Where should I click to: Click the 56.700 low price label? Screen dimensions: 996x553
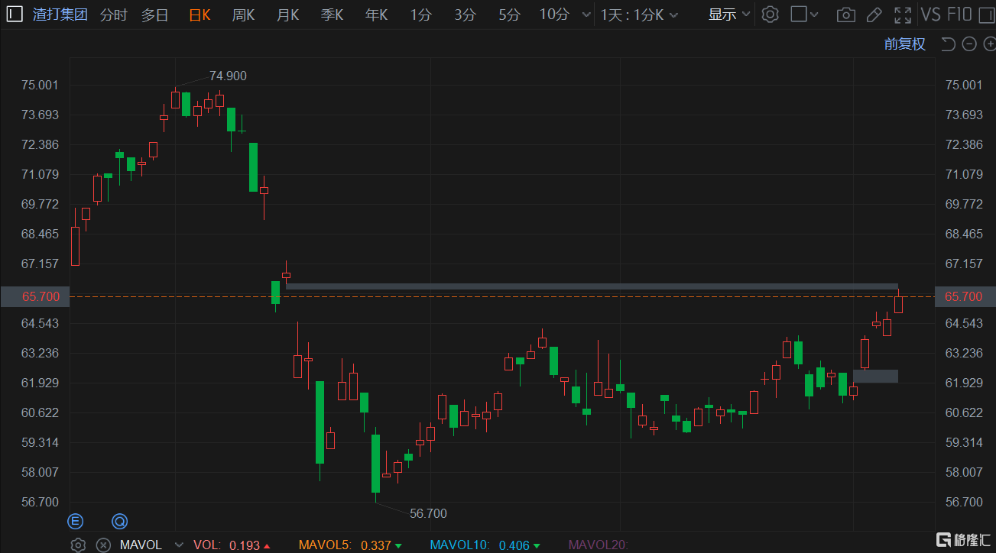(428, 513)
